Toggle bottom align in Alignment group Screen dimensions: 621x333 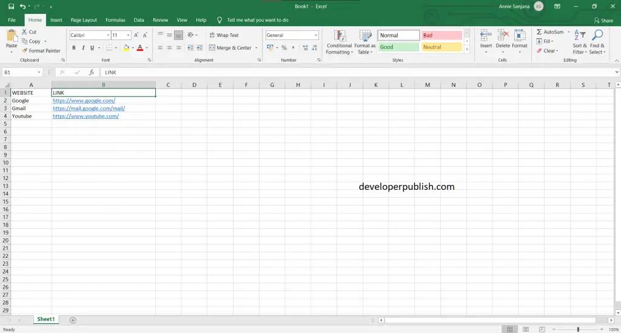(x=179, y=35)
